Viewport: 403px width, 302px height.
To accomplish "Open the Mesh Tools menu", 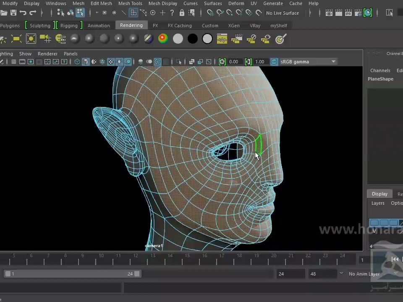I will click(130, 3).
